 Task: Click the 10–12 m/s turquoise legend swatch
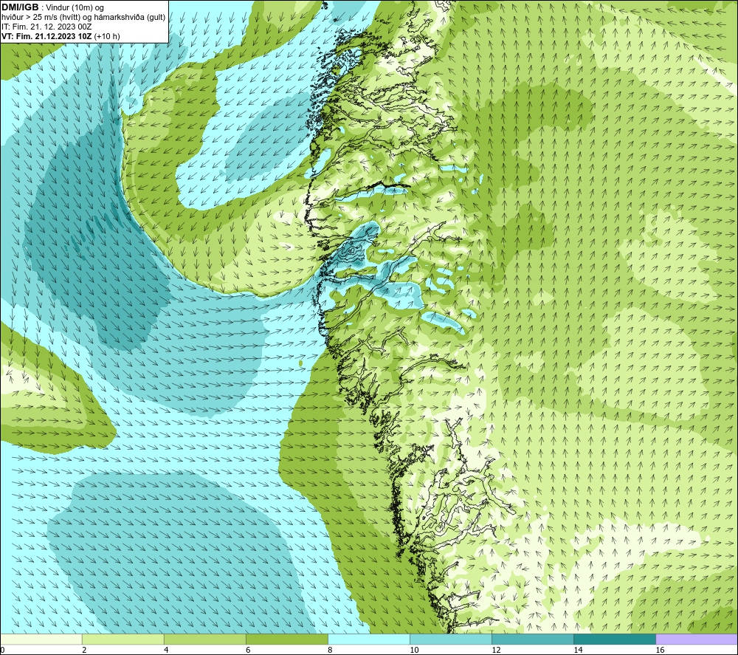450,639
